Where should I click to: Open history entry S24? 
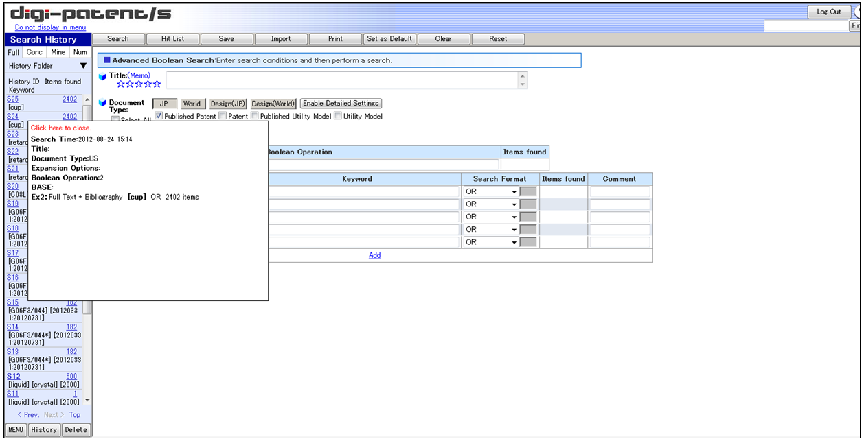coord(12,117)
